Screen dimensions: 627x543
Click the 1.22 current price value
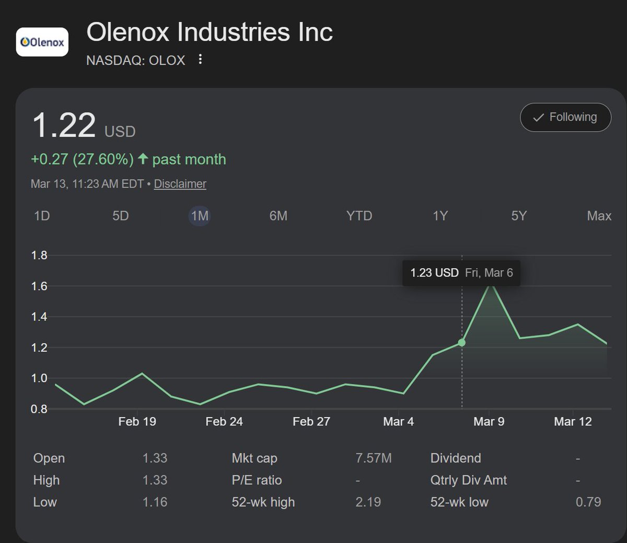pos(64,125)
